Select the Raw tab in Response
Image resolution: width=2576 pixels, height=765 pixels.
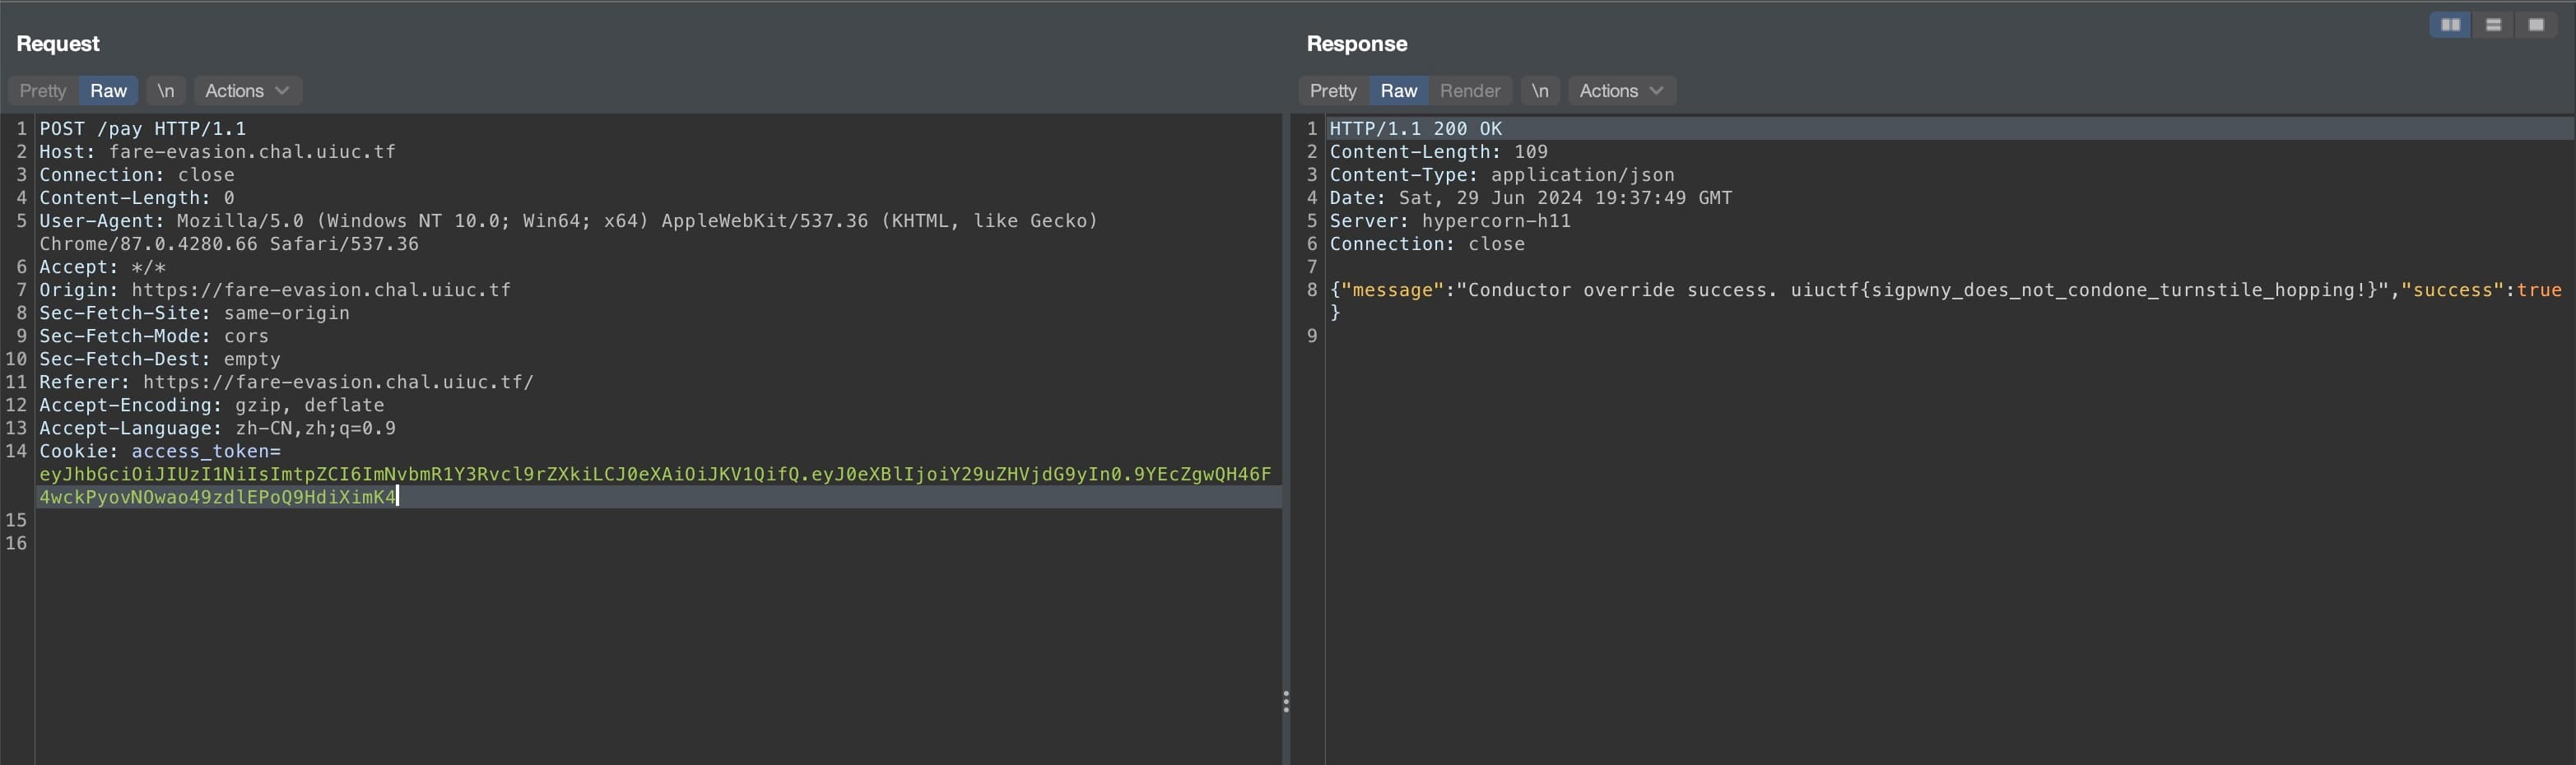coord(1398,91)
